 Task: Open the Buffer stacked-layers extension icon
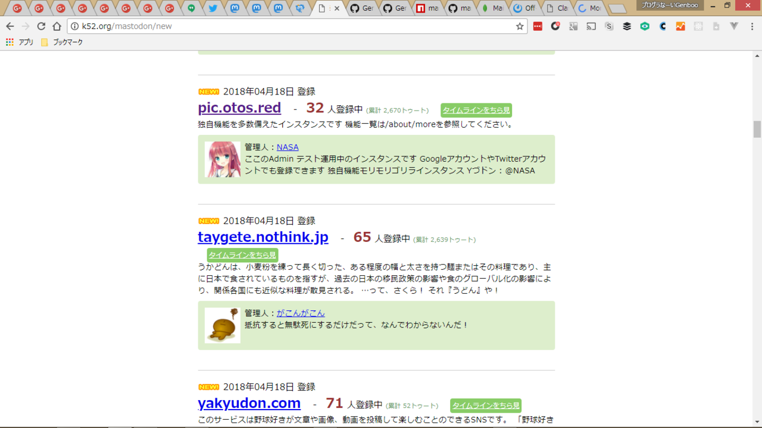point(627,26)
